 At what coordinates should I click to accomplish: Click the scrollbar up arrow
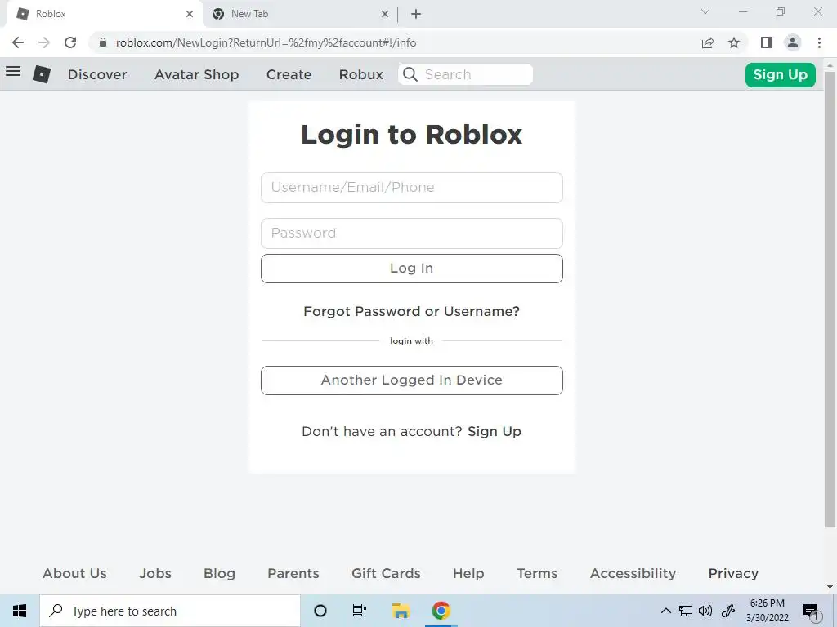(x=830, y=64)
